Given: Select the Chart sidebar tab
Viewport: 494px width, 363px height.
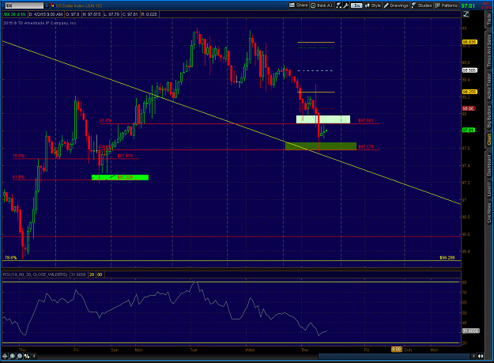Looking at the screenshot, I should [x=489, y=139].
